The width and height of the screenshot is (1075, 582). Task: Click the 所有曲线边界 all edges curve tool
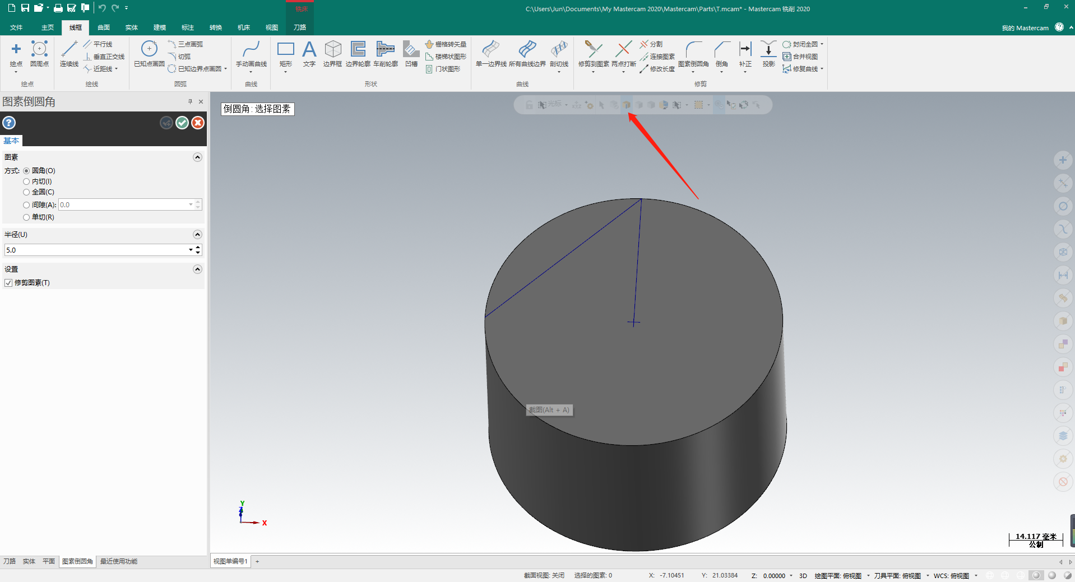pyautogui.click(x=527, y=54)
